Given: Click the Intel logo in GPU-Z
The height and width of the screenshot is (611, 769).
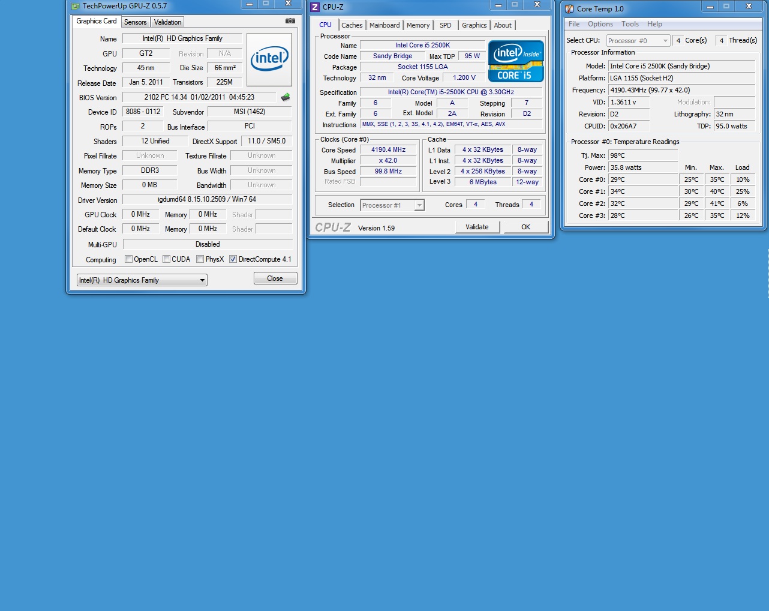Looking at the screenshot, I should 269,59.
